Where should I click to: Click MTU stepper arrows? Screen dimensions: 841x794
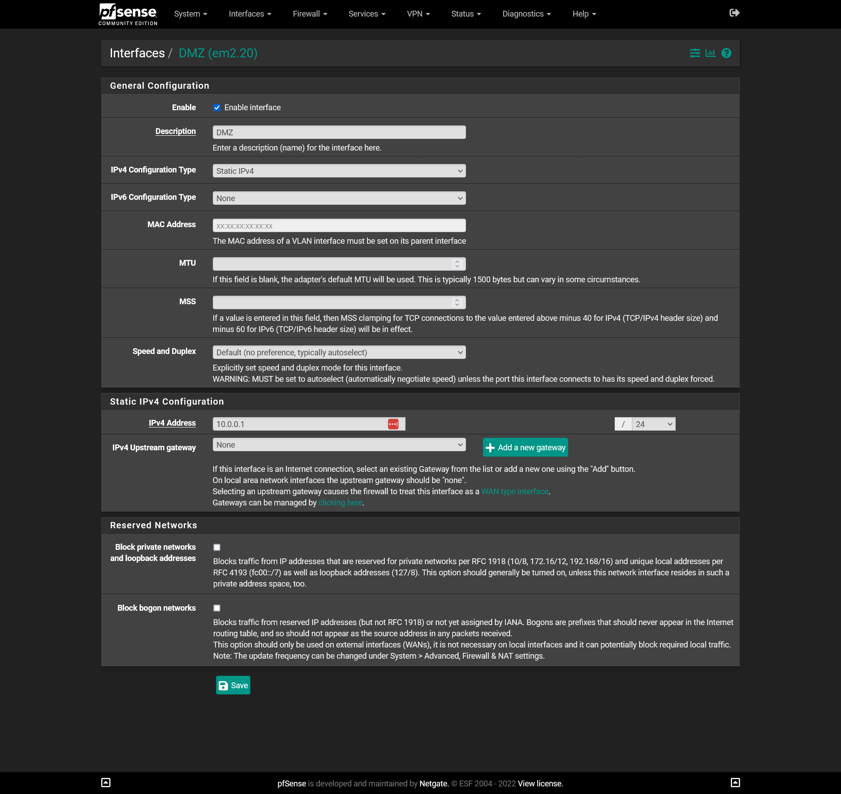(457, 264)
